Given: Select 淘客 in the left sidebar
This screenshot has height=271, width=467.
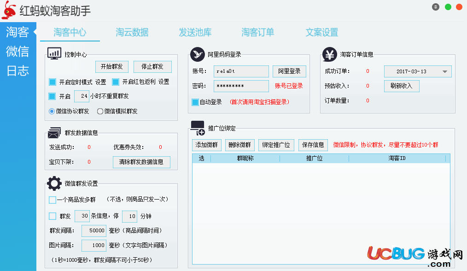Looking at the screenshot, I should (x=18, y=32).
